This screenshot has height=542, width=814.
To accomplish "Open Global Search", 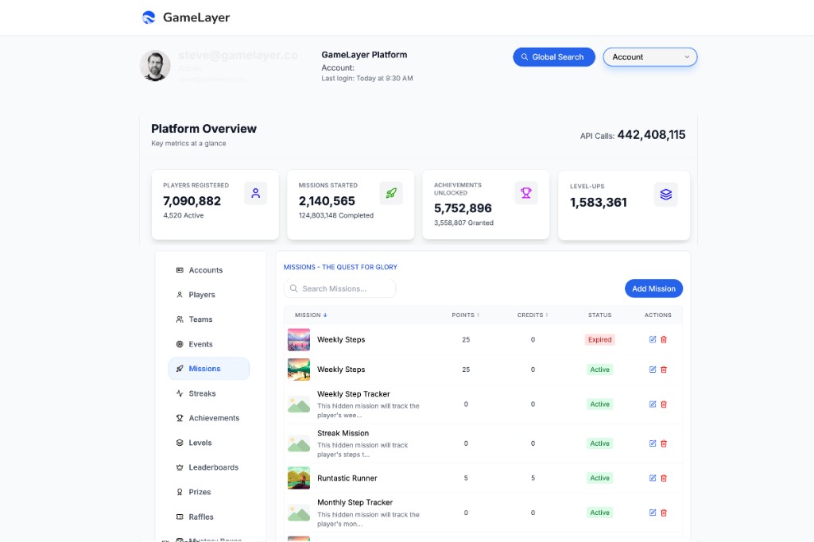I will 554,57.
